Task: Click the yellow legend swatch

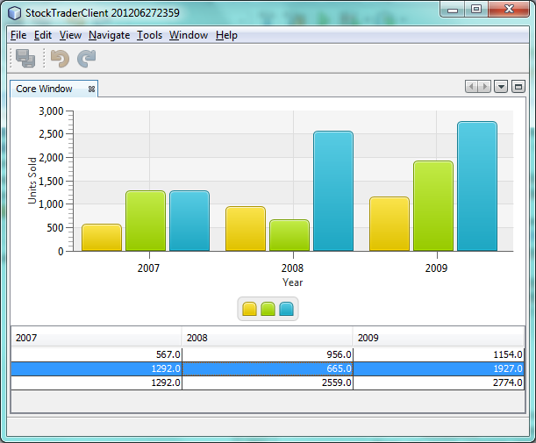Action: tap(249, 309)
